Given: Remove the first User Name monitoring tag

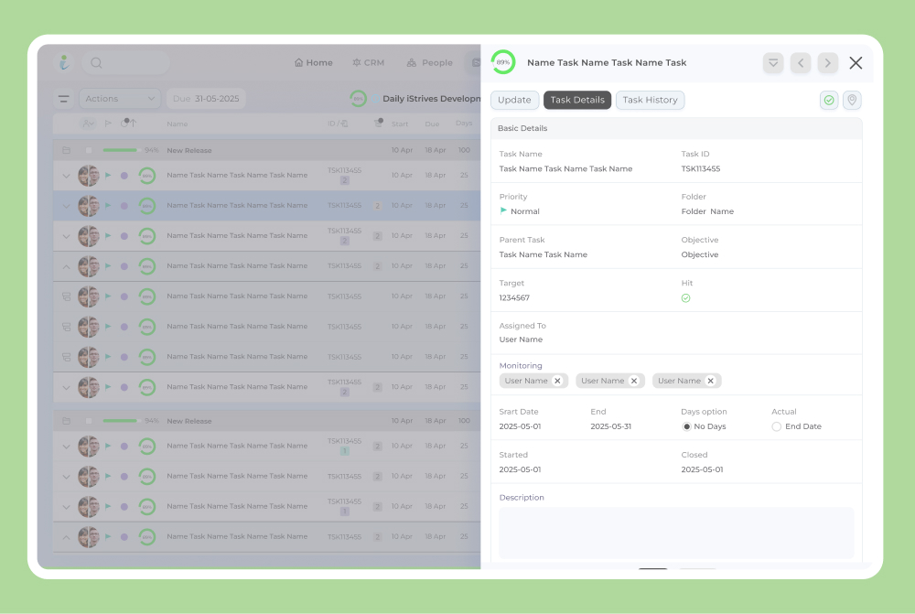Looking at the screenshot, I should pyautogui.click(x=557, y=381).
